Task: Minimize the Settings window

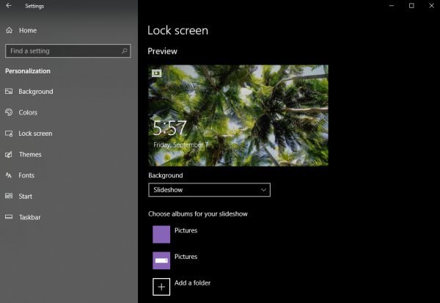Action: tap(391, 6)
